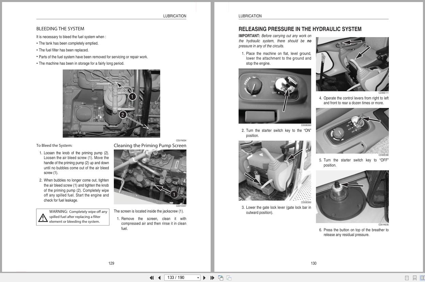
Task: Click the fuel priming pump photo on page 129
Action: 111,103
